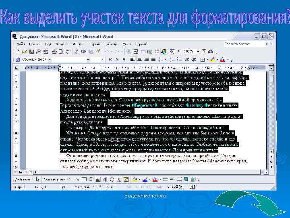Click the vertical scrollbar down arrow
The height and width of the screenshot is (218, 290).
click(271, 152)
